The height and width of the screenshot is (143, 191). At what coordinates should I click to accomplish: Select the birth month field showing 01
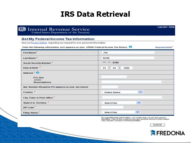tap(105, 68)
